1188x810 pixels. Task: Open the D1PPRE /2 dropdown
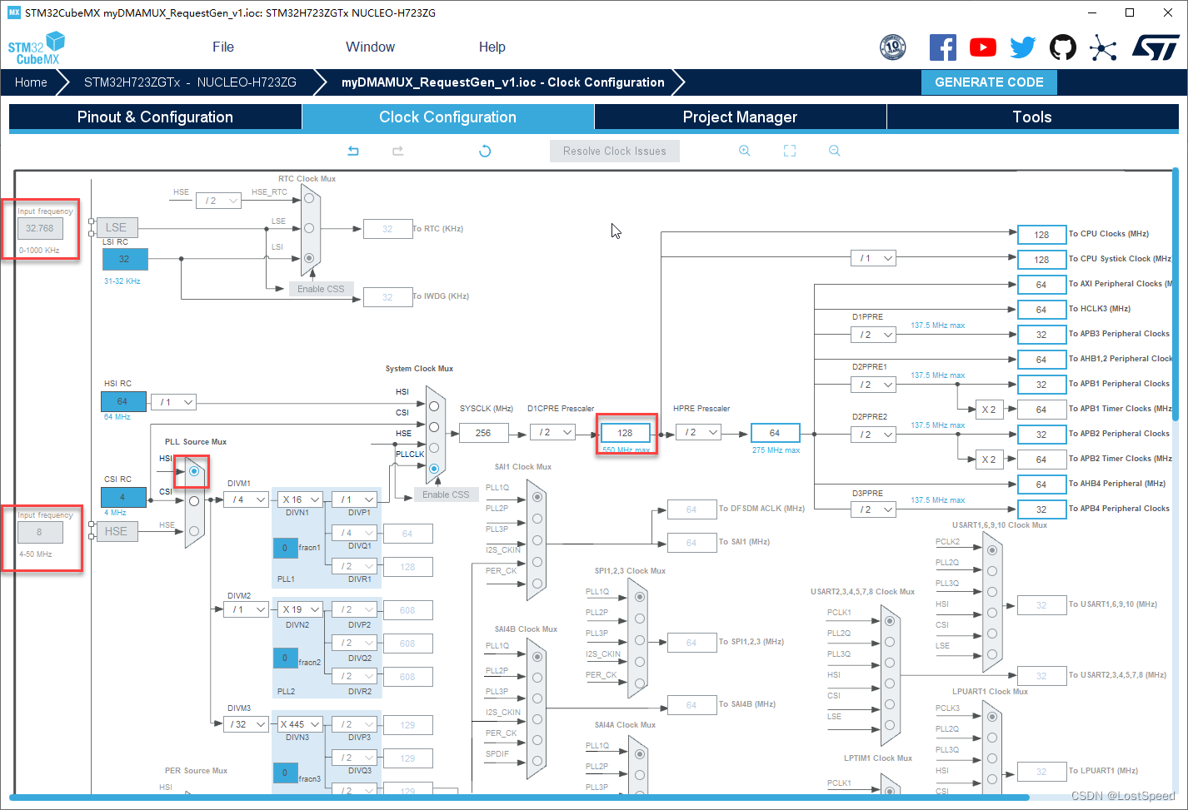click(x=873, y=335)
